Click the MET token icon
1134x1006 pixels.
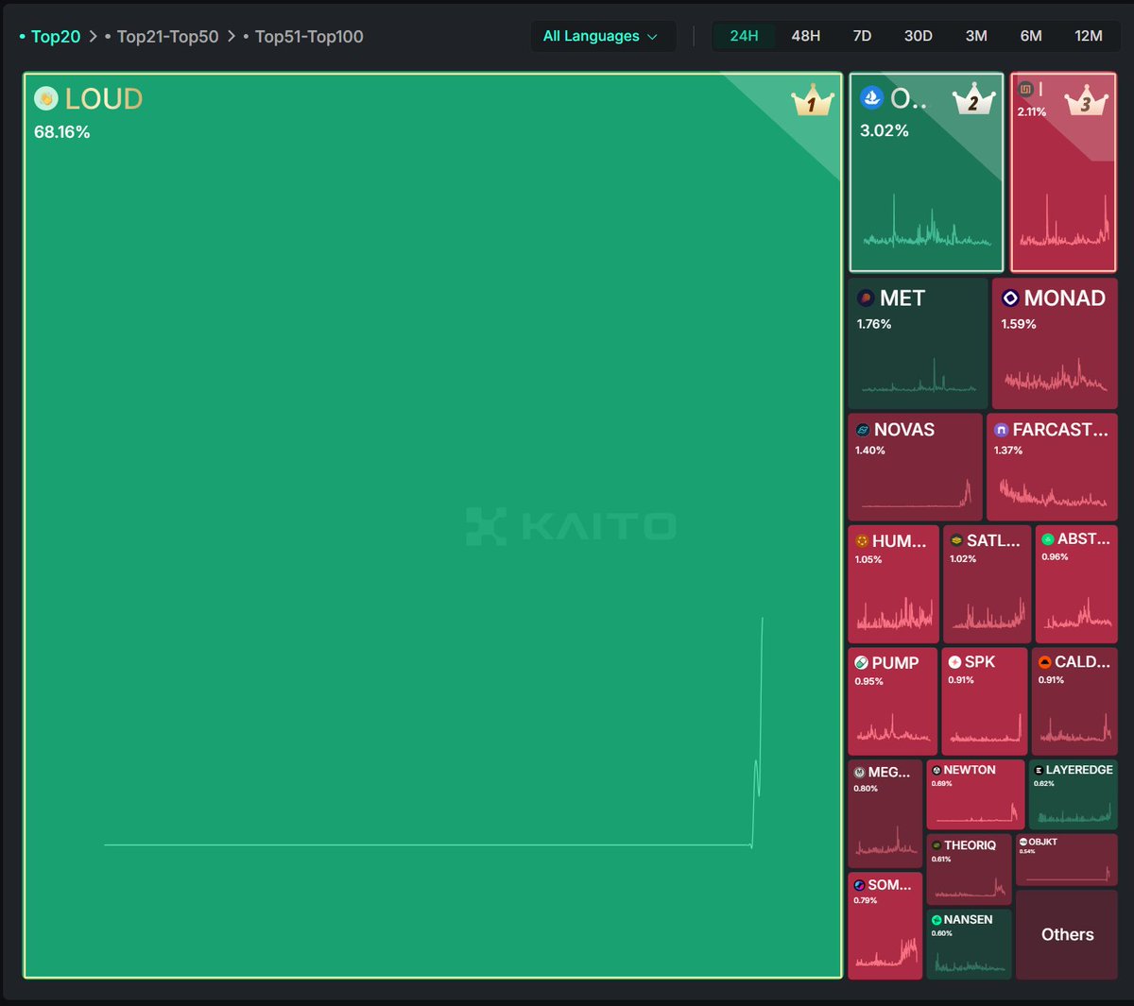coord(866,298)
